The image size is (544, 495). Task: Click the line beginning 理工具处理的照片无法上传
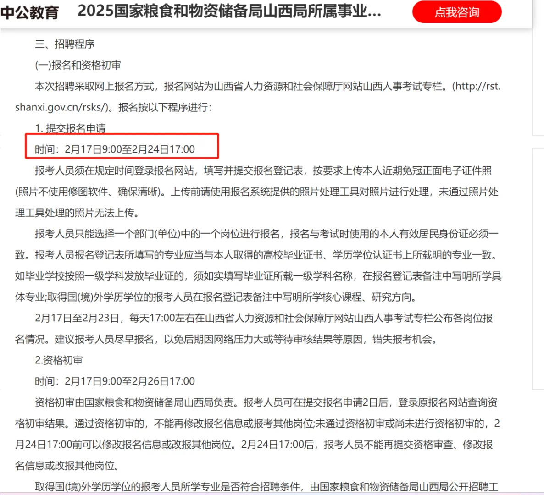click(78, 213)
